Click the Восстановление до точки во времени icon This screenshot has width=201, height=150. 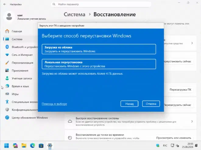[70, 138]
